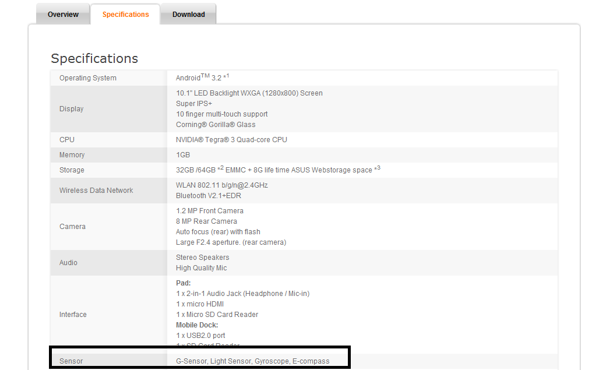This screenshot has width=606, height=370.
Task: Click the 1.2 MP Front Camera line
Action: [209, 211]
